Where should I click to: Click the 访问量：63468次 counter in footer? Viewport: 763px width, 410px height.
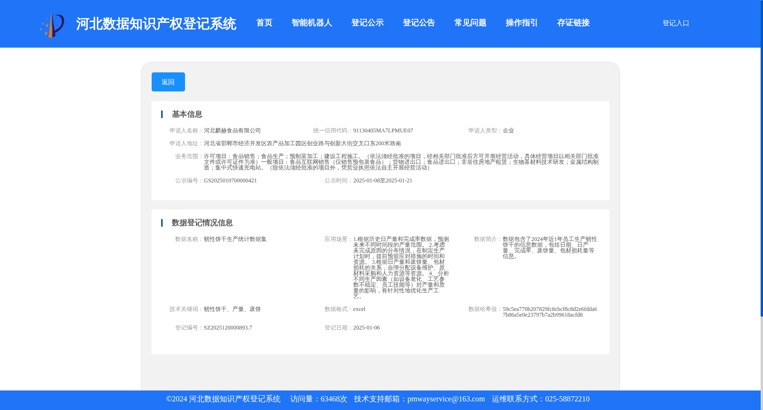(x=319, y=399)
